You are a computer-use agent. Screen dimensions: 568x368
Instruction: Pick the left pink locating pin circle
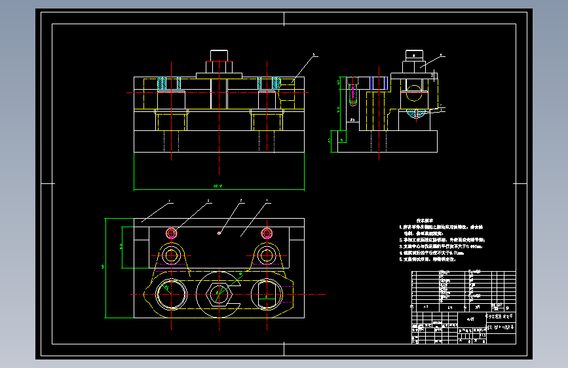click(x=172, y=233)
